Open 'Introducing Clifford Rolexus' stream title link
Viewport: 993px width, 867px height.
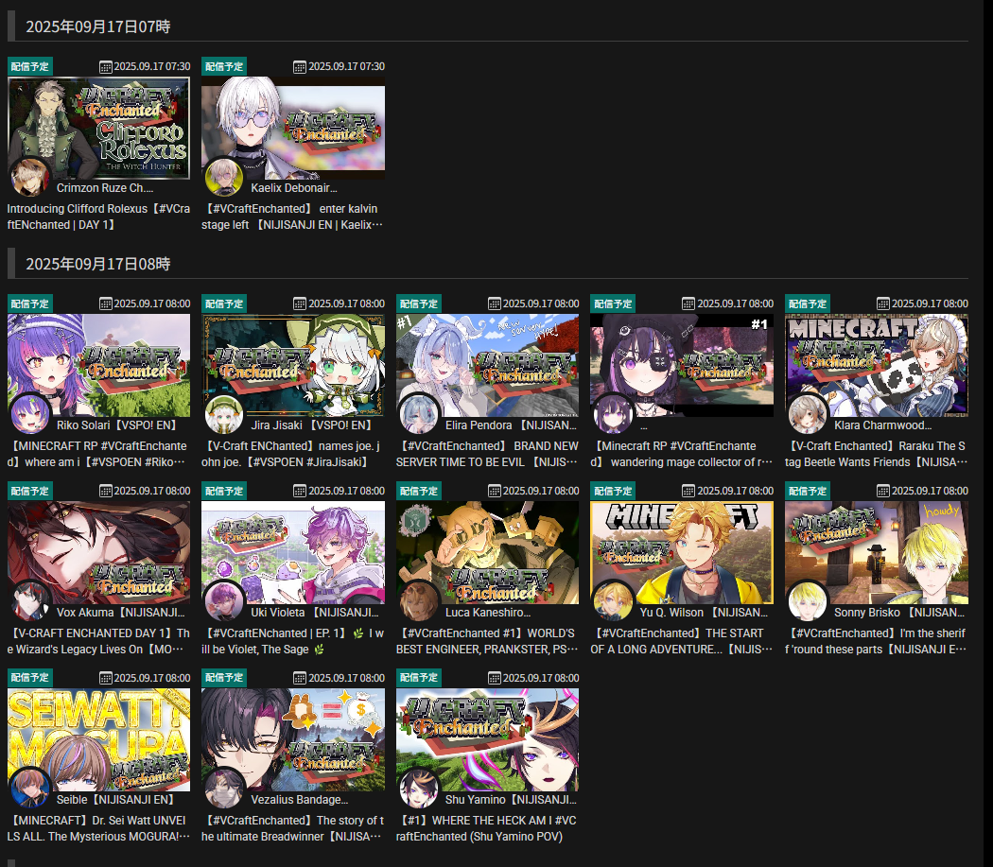(98, 217)
